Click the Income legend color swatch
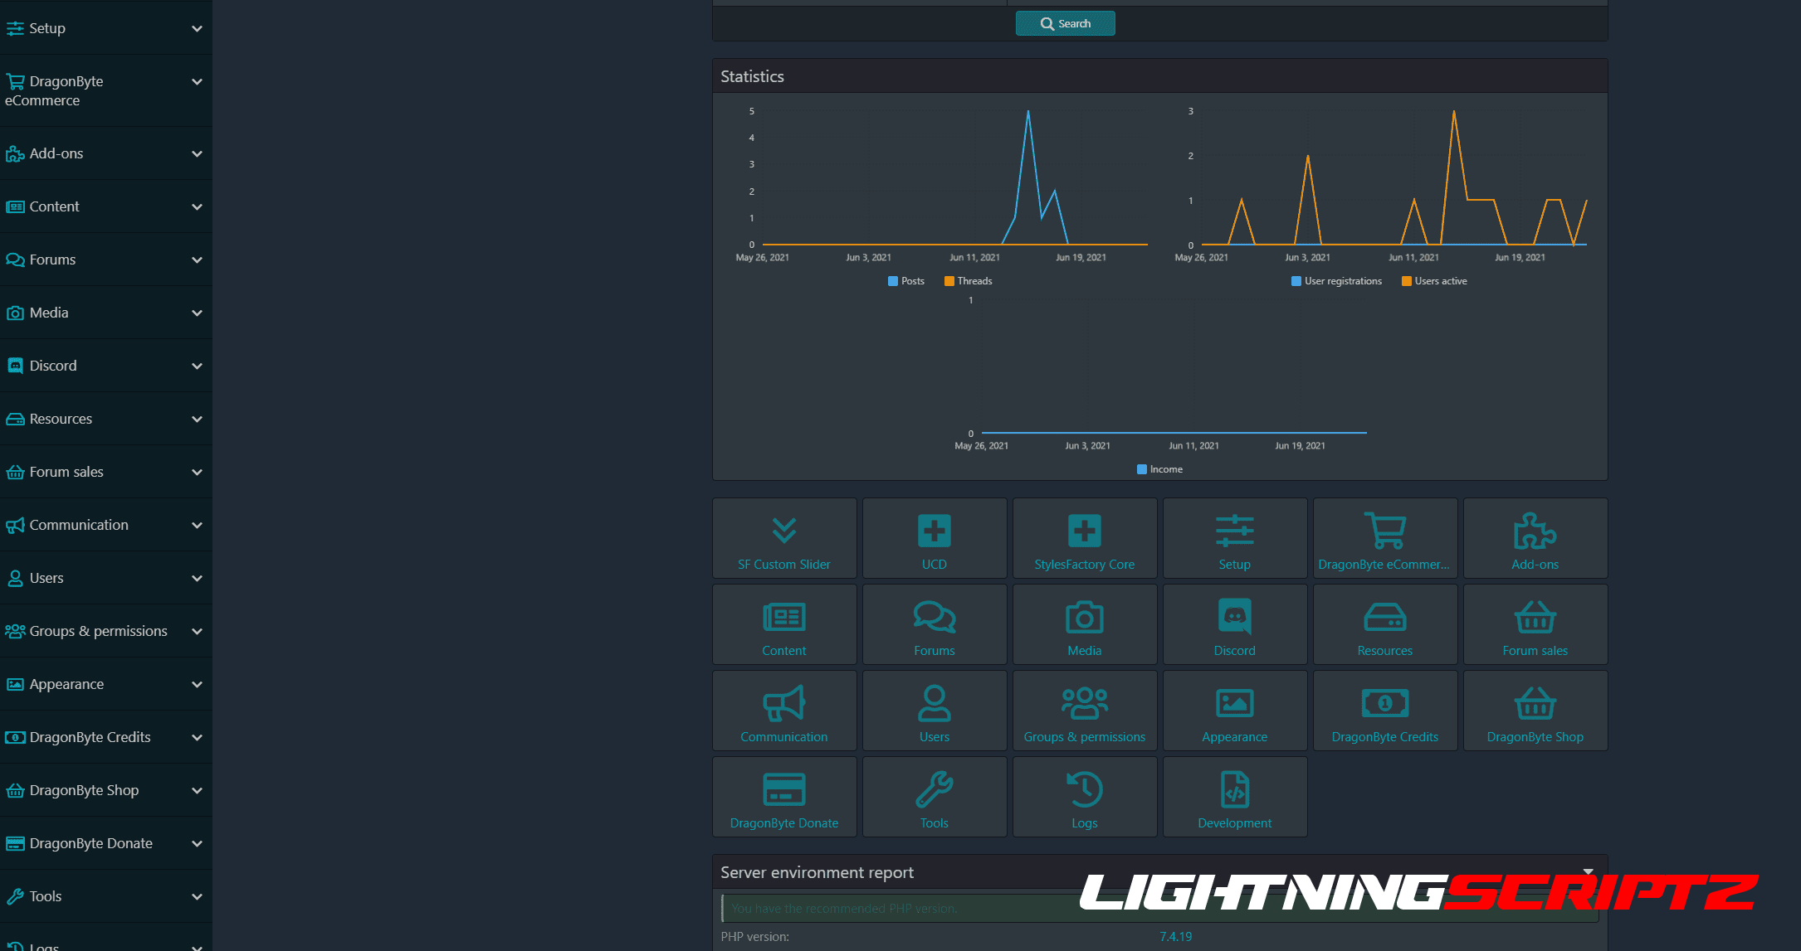1801x951 pixels. [x=1142, y=469]
